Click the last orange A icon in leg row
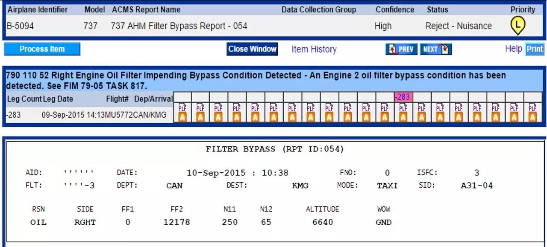This screenshot has height=247, width=547. point(532,117)
